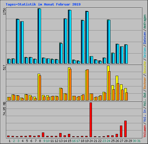Screen dimensions: 148x144
Task: Select day 31 on the x-axis
Action: click(139, 141)
